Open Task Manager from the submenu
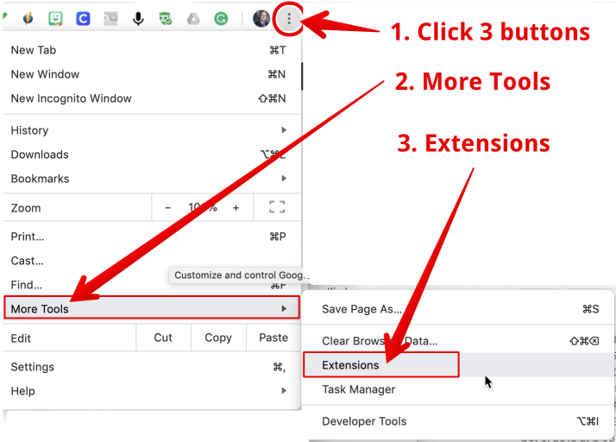616x442 pixels. pos(457,389)
